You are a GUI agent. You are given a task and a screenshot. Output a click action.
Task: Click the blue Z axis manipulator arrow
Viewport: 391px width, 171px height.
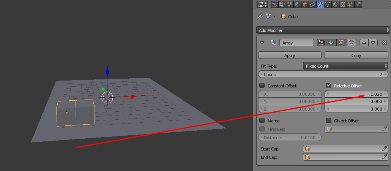(107, 70)
